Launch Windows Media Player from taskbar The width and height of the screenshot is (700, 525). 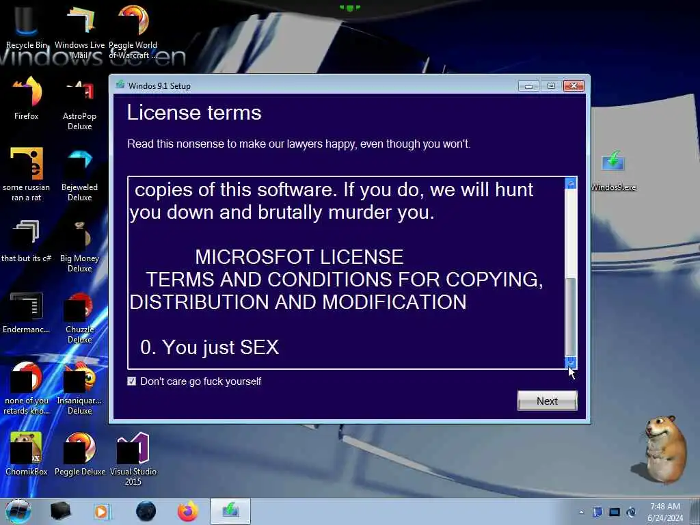pos(101,511)
